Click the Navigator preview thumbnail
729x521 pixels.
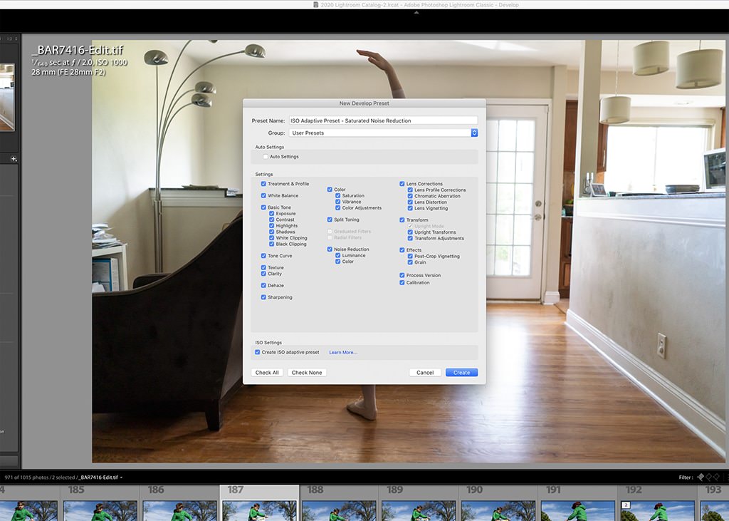[7, 97]
